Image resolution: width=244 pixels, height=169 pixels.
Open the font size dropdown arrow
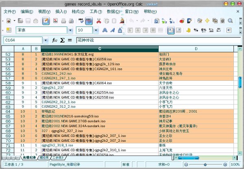(96, 30)
